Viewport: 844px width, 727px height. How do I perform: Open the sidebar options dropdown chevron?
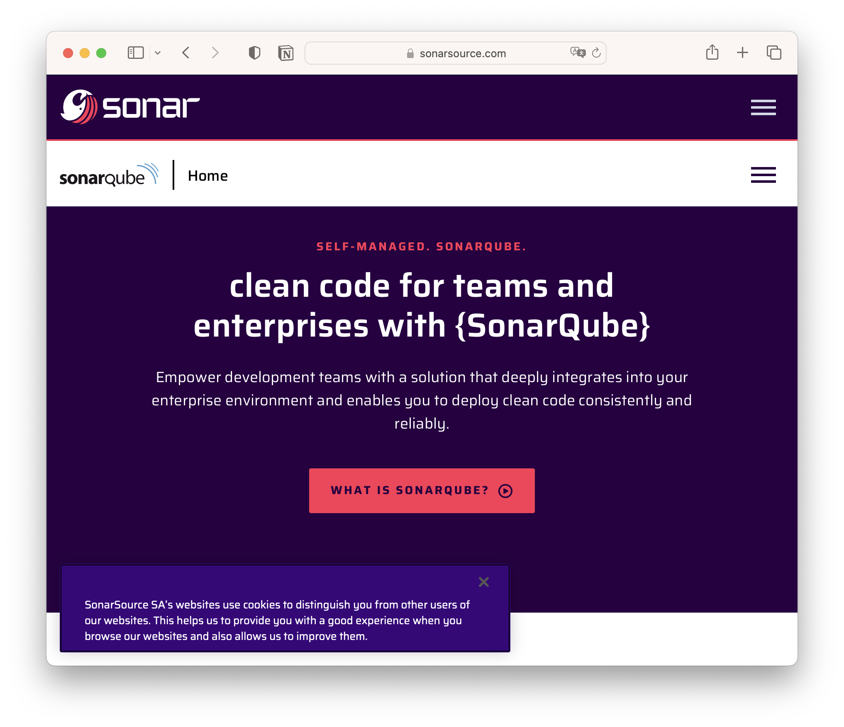click(158, 53)
